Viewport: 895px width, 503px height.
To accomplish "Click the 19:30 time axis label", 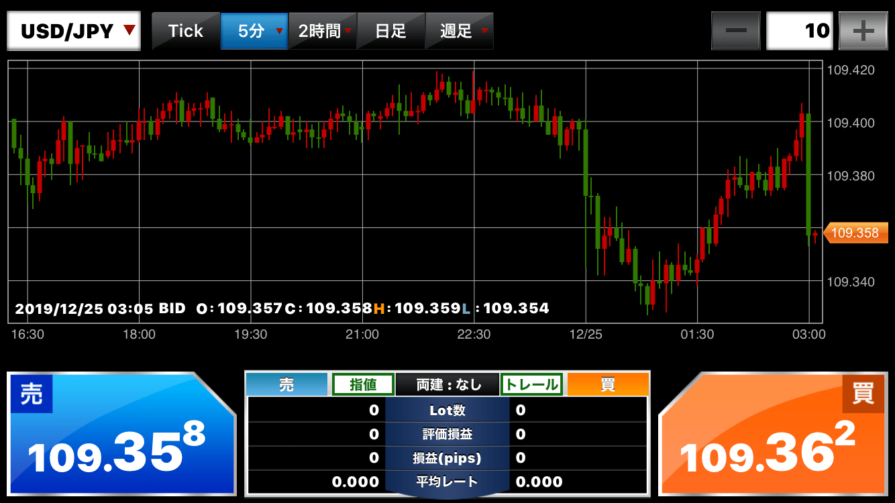I will 251,334.
